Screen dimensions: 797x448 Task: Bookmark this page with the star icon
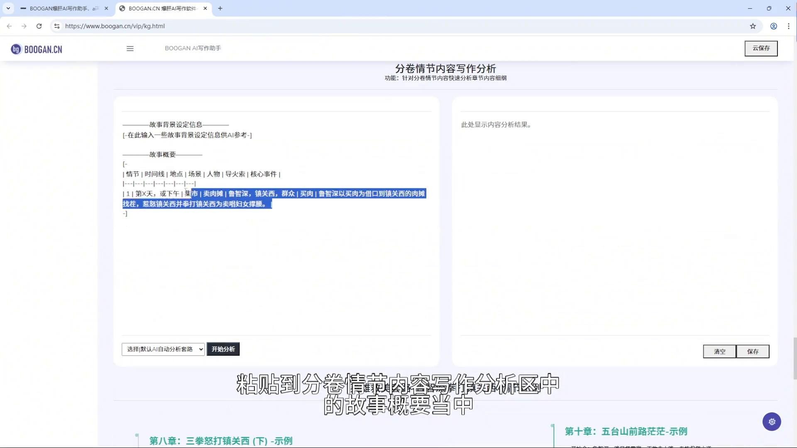(753, 26)
